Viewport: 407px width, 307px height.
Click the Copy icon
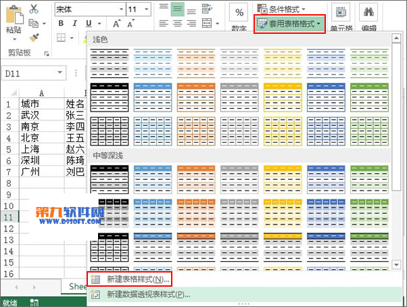(34, 23)
